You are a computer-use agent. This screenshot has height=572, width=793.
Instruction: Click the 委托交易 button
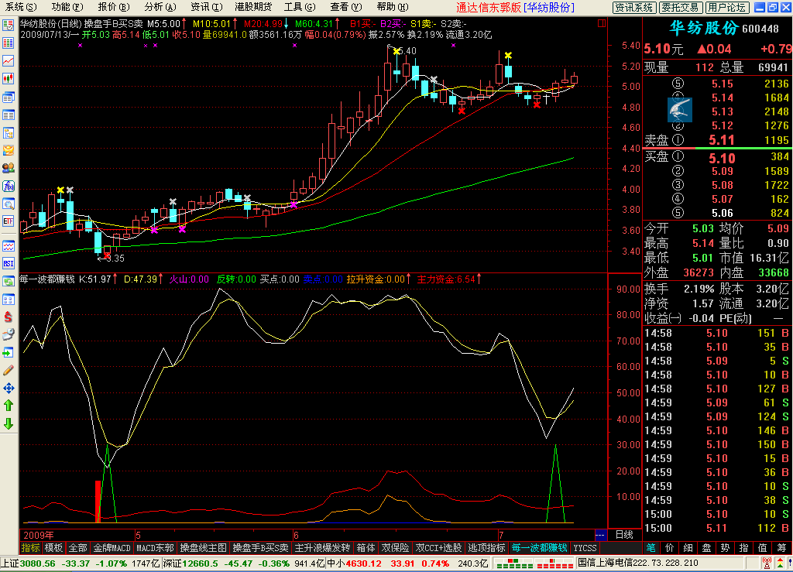click(680, 8)
